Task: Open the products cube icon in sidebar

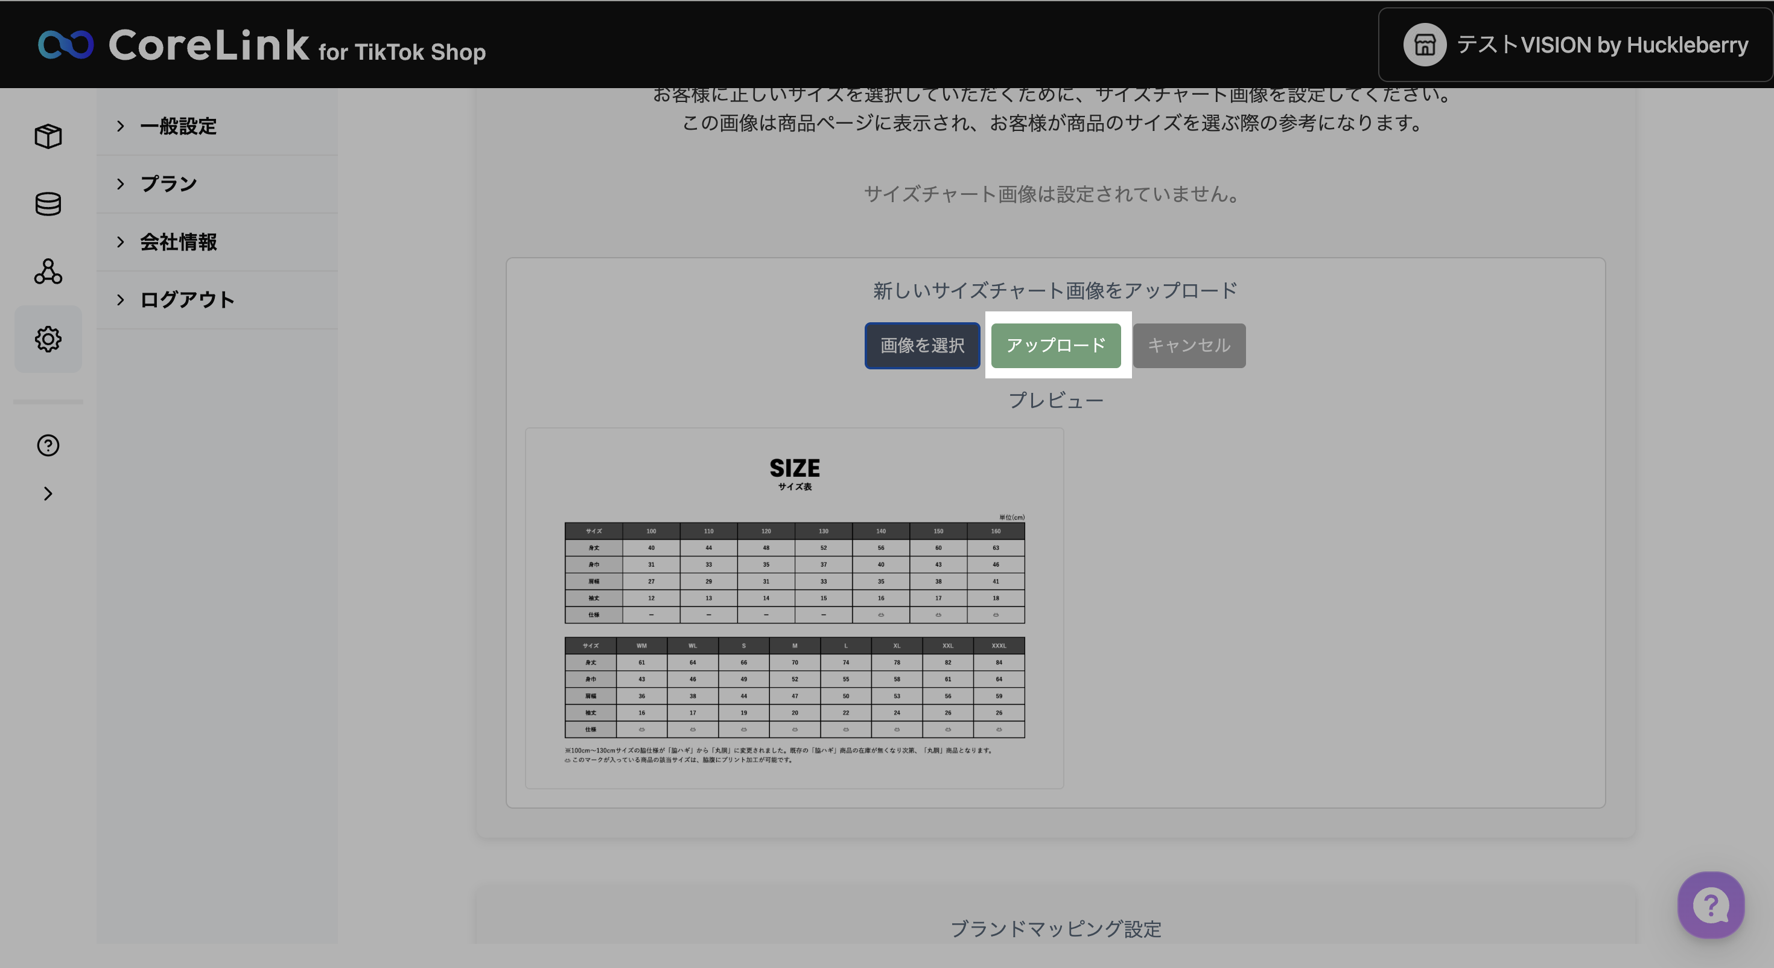Action: (x=48, y=136)
